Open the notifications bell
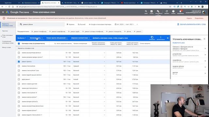 point(180,12)
